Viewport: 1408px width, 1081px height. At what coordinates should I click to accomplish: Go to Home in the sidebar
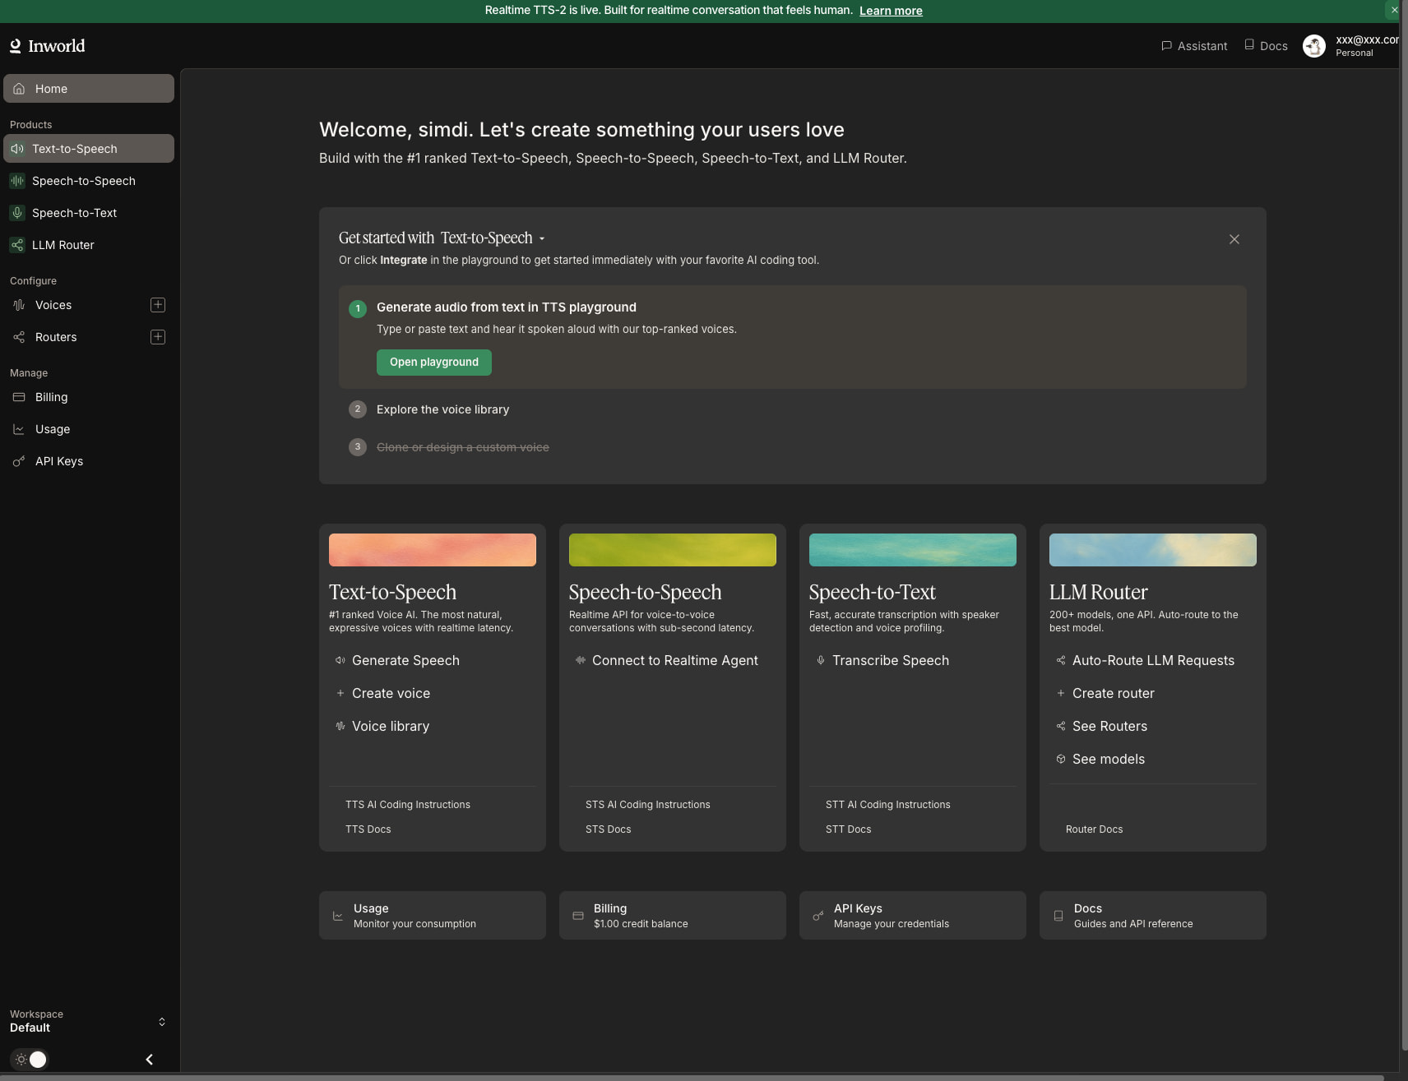[89, 89]
